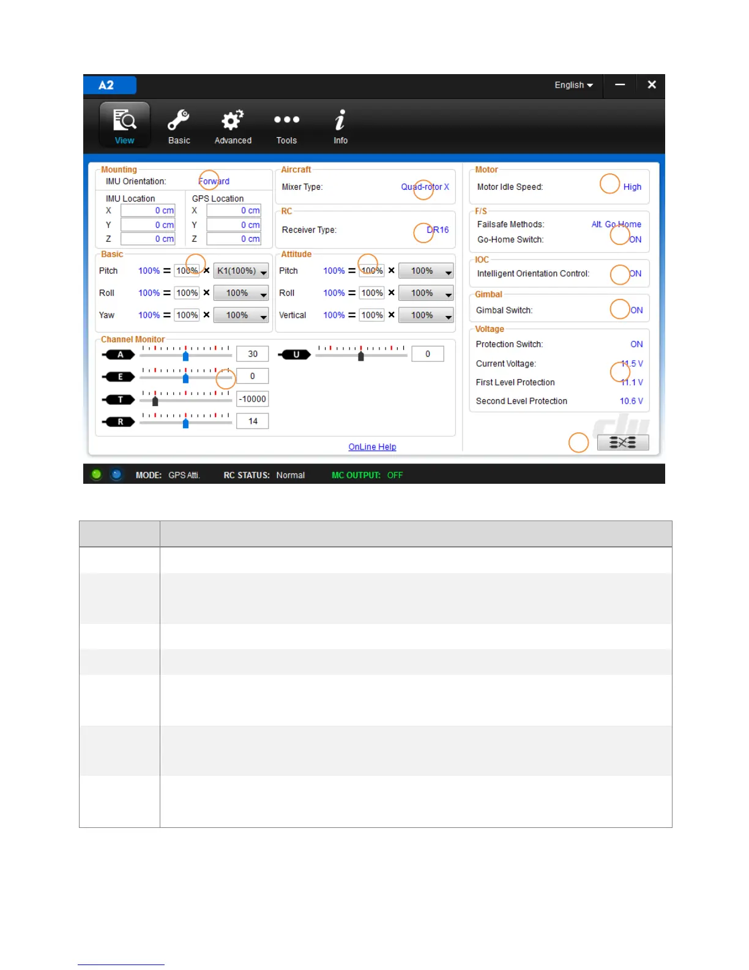Switch to the Advanced tab
This screenshot has height=970, width=749.
(233, 126)
